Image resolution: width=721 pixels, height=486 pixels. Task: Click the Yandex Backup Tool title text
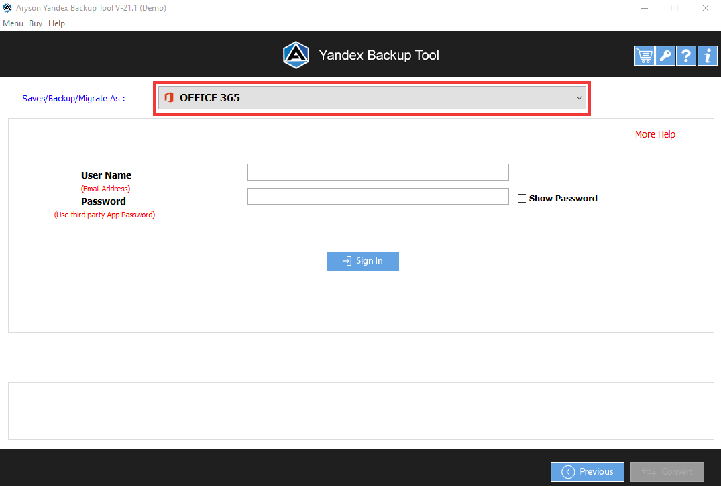[379, 55]
